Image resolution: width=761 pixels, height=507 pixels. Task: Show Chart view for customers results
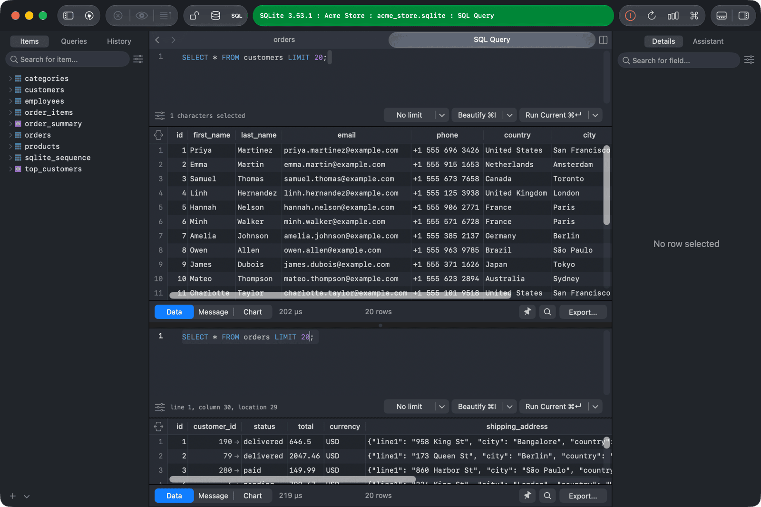[x=253, y=312]
